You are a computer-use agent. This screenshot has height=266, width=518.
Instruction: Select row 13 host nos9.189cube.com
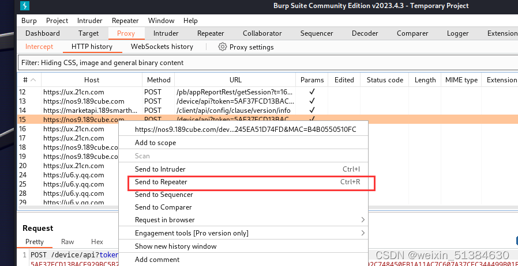(x=84, y=101)
